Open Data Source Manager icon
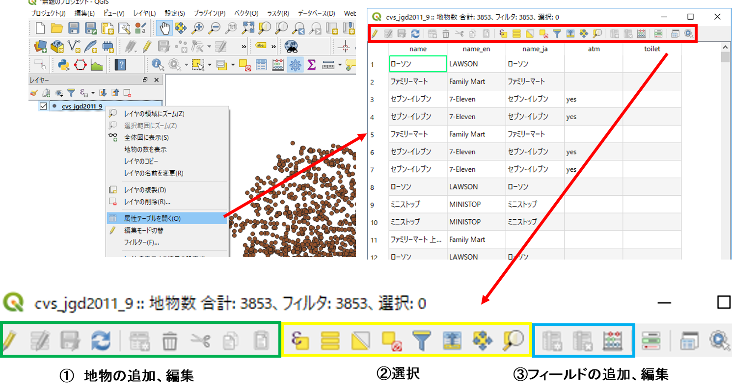 [40, 47]
